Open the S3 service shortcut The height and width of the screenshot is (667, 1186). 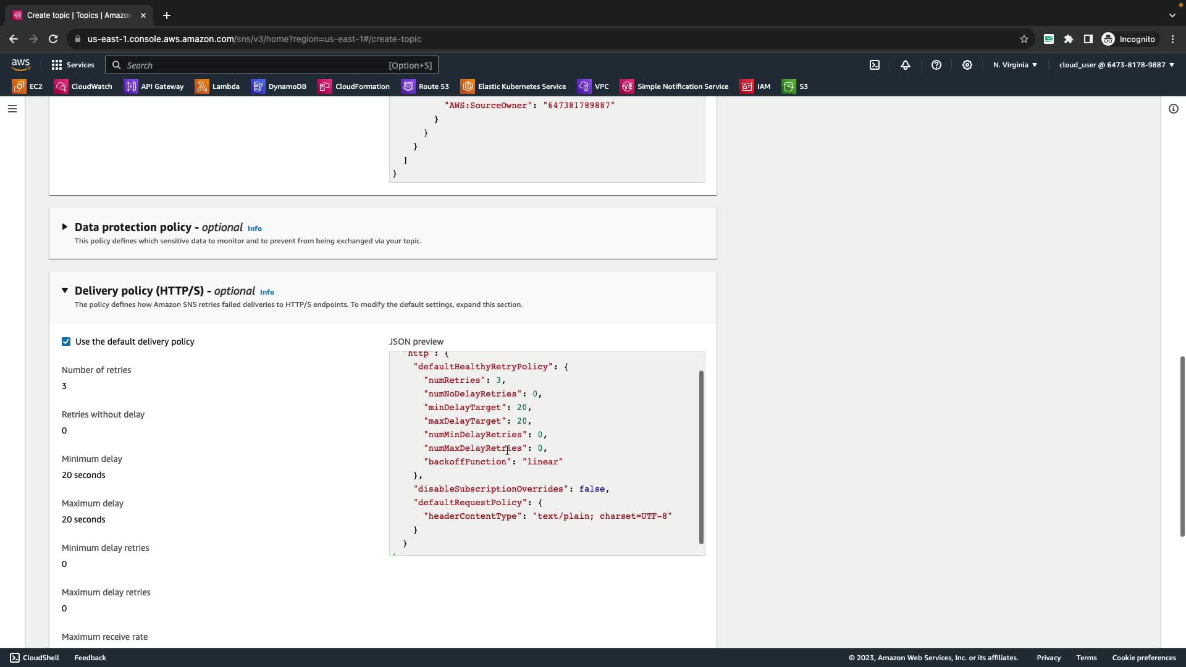click(796, 86)
